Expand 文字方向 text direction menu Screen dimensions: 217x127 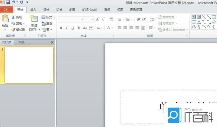click(167, 17)
